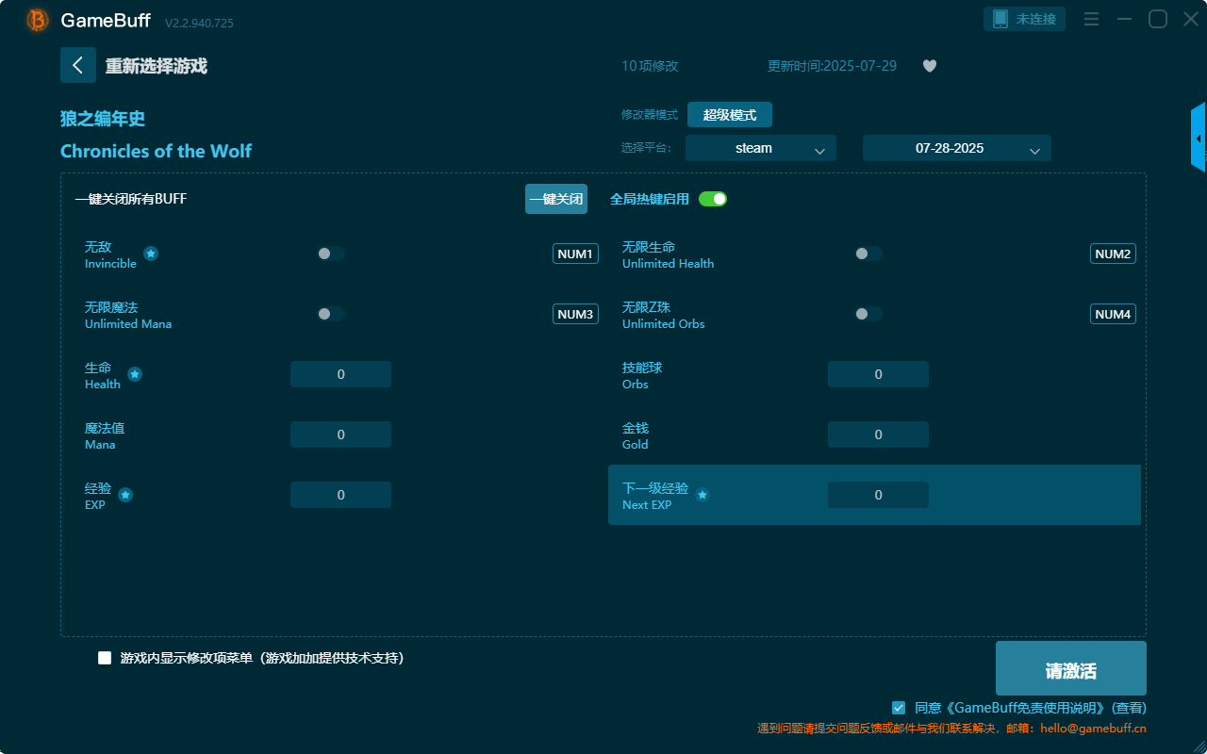
Task: Click the EXP value input field
Action: [x=340, y=495]
